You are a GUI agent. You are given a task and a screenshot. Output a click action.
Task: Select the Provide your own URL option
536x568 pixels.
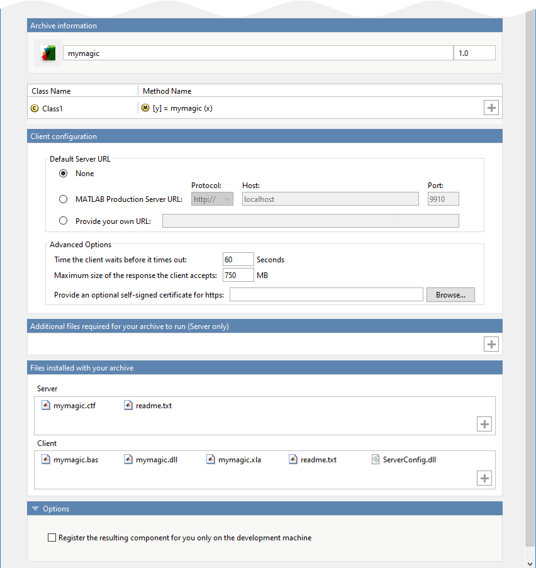point(63,220)
